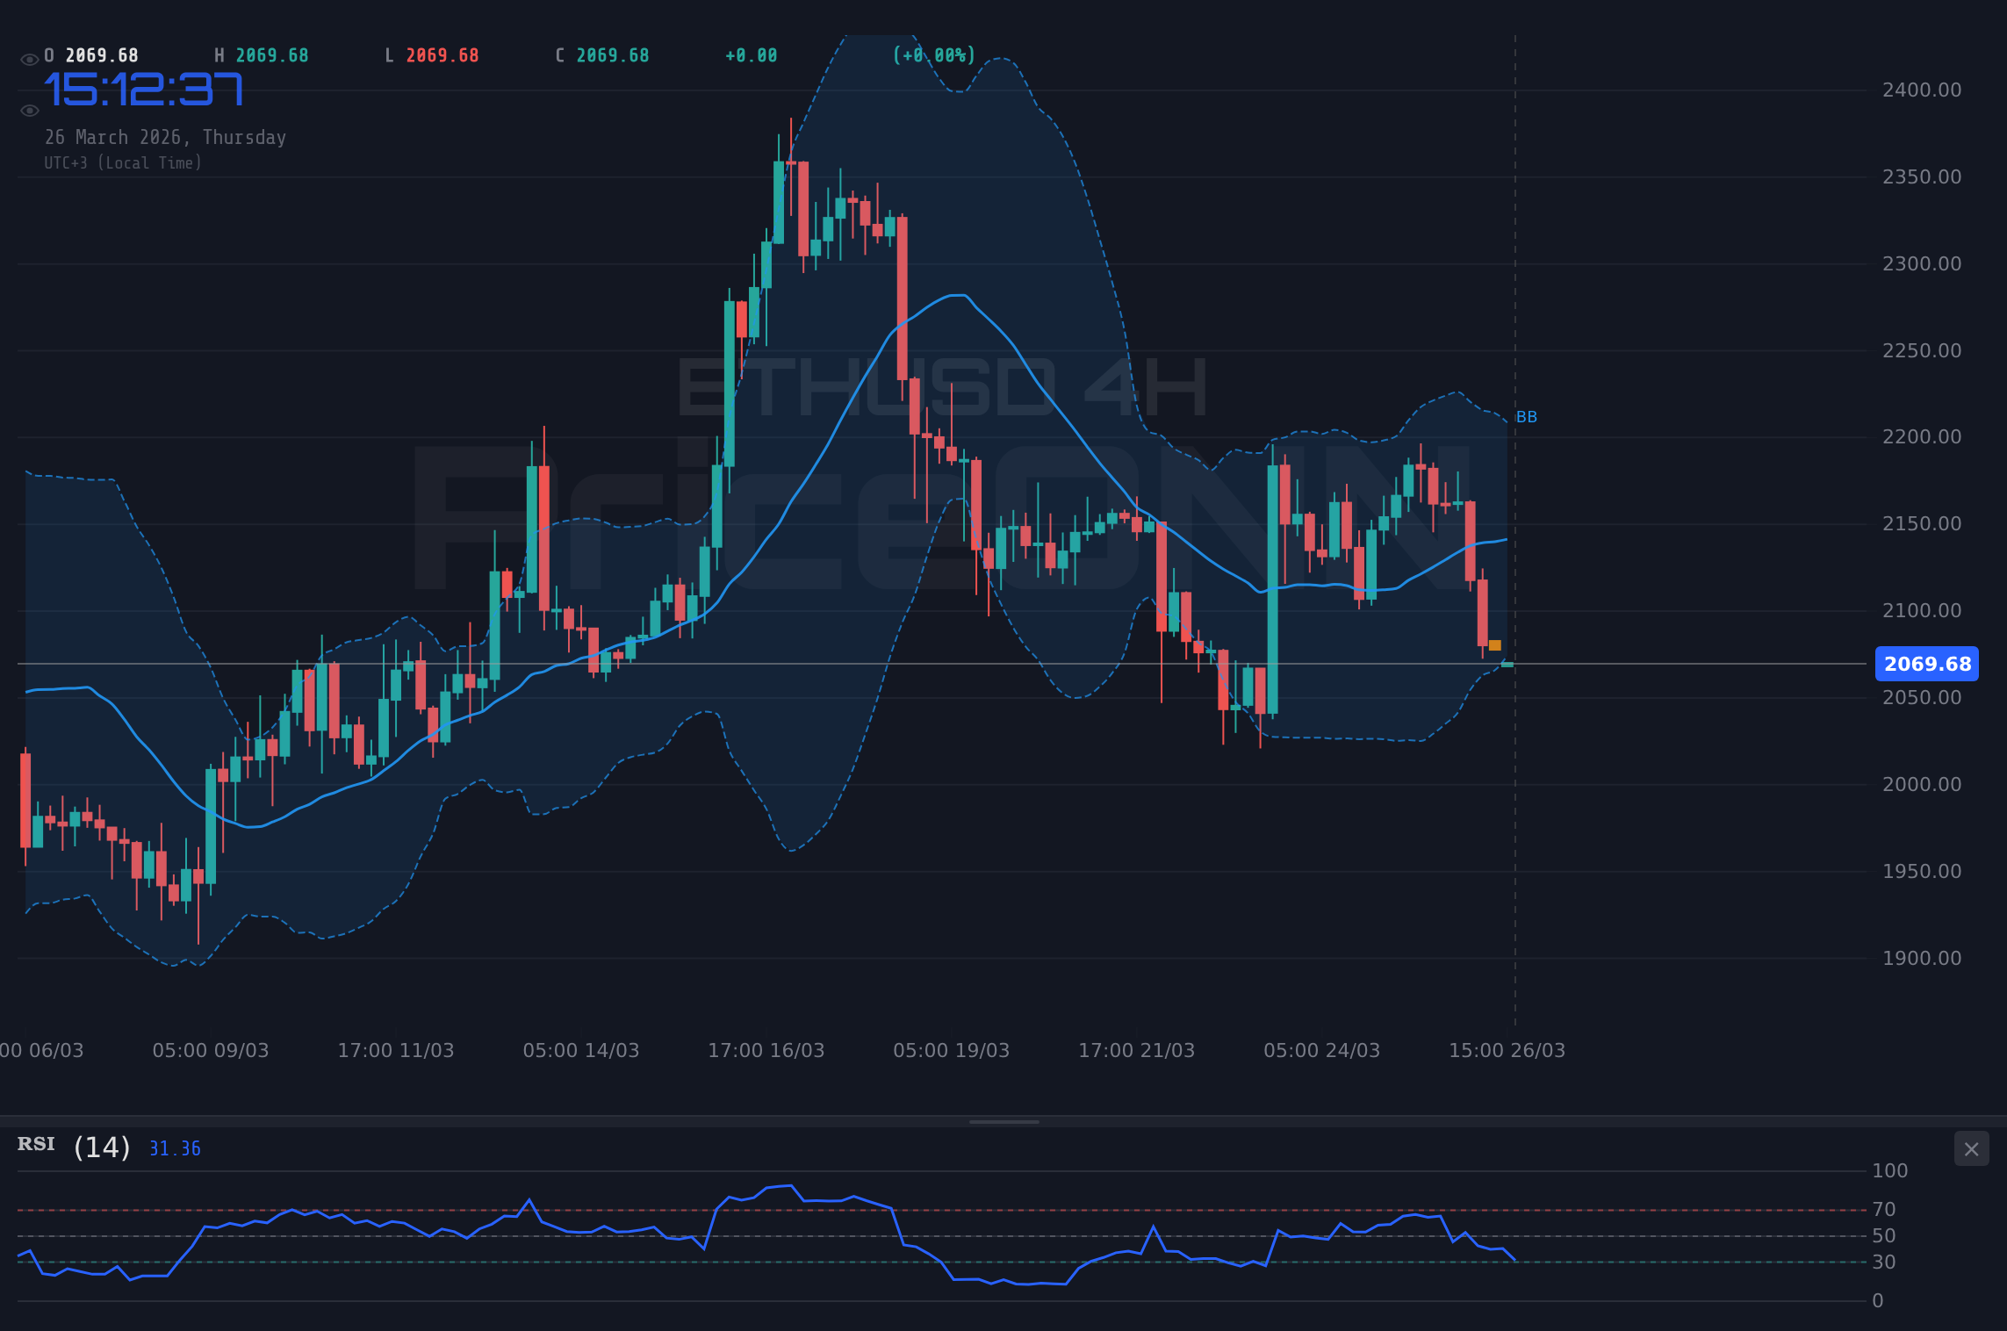Viewport: 2007px width, 1331px height.
Task: Close the RSI indicator panel
Action: click(1971, 1148)
